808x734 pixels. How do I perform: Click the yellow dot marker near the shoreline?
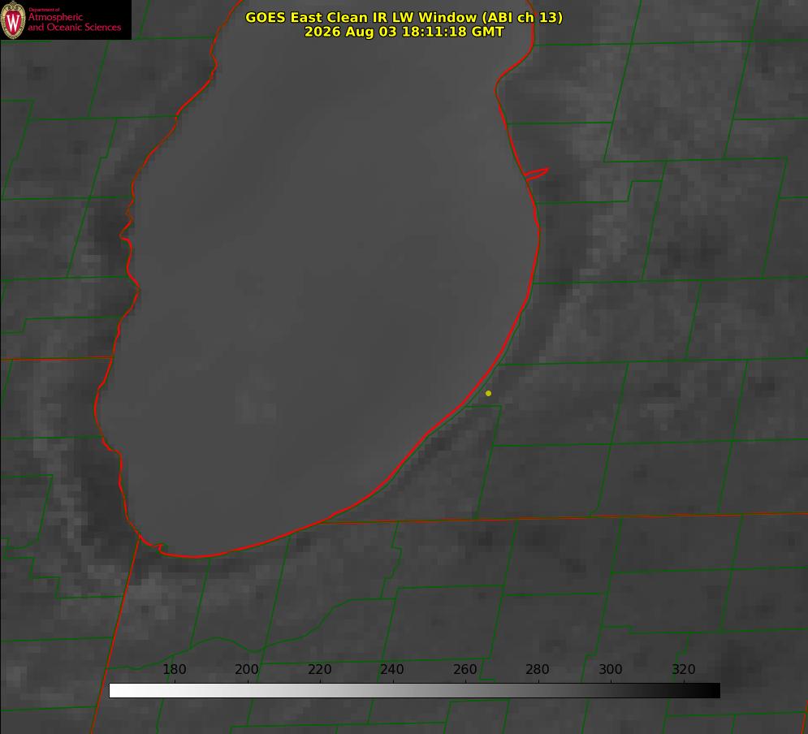[x=488, y=393]
